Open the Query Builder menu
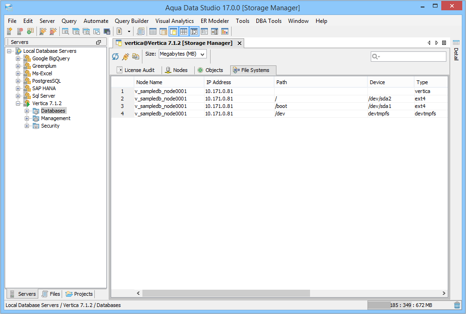This screenshot has height=314, width=466. point(132,21)
